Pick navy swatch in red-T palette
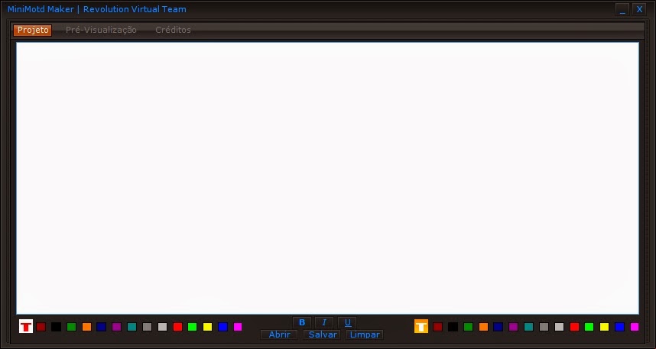Screen dimensions: 656x349 101,327
